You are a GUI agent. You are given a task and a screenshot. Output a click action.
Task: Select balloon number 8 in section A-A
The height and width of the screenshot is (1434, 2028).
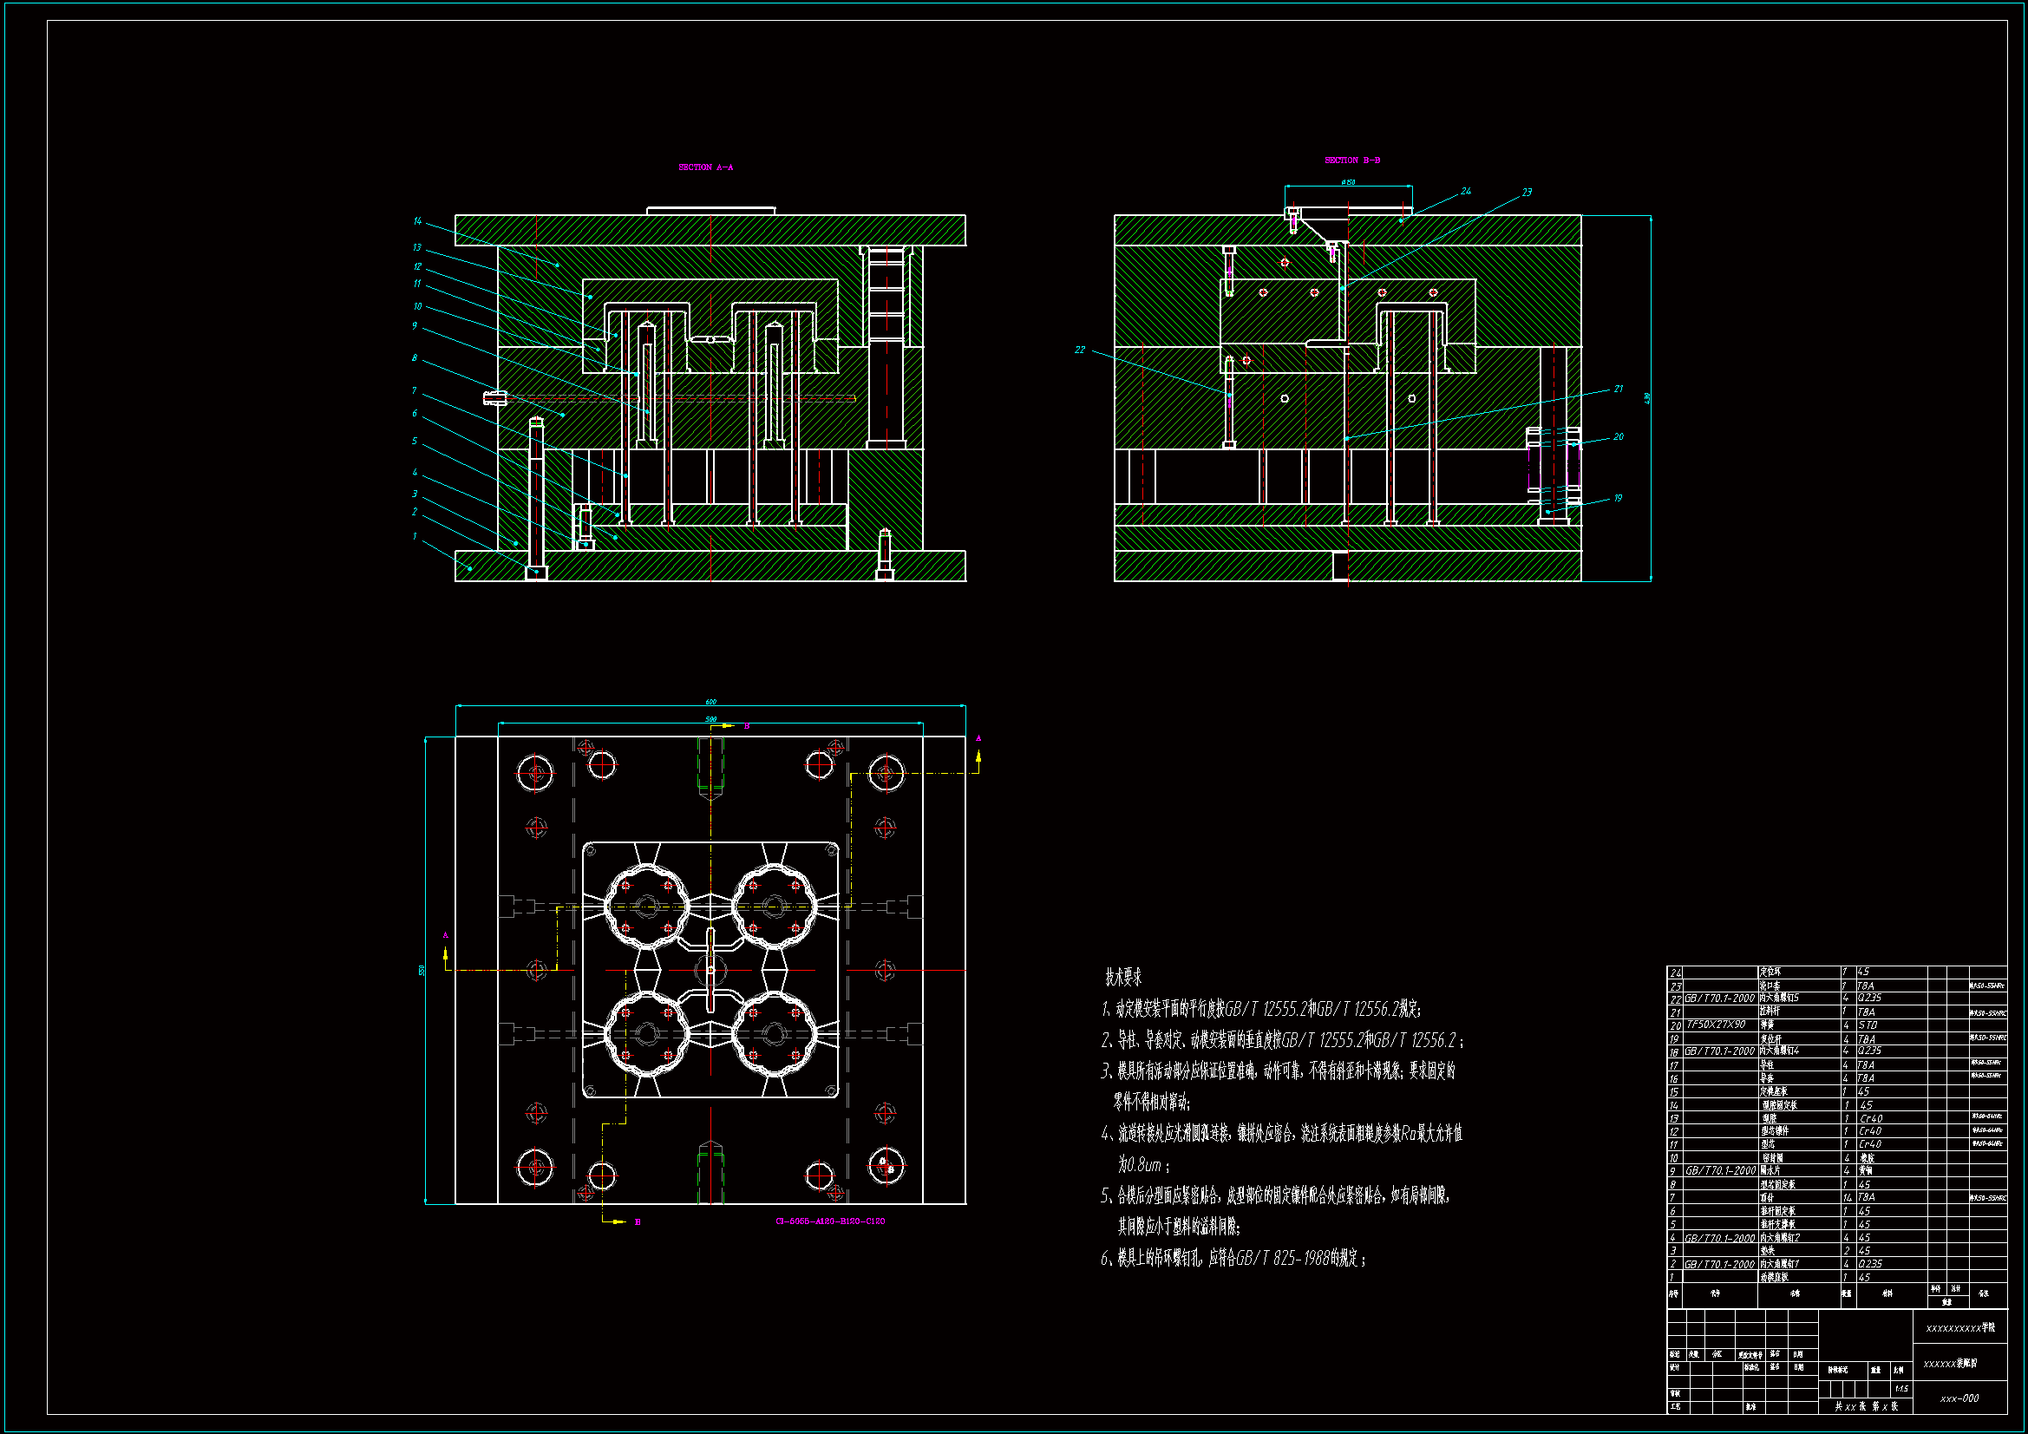click(x=414, y=357)
